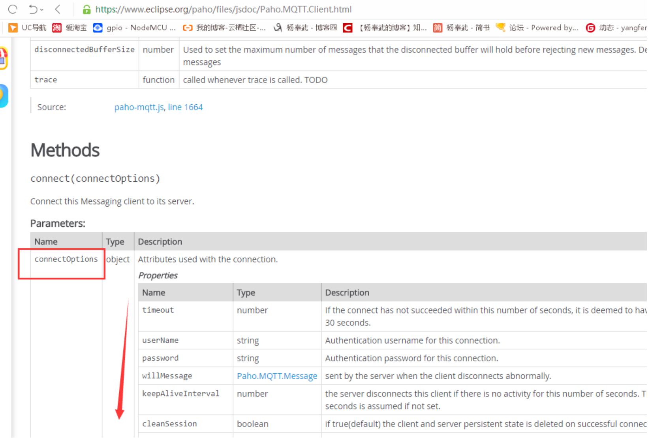This screenshot has height=438, width=650.
Task: Click the connect(connectOptions) method heading
Action: pos(95,179)
